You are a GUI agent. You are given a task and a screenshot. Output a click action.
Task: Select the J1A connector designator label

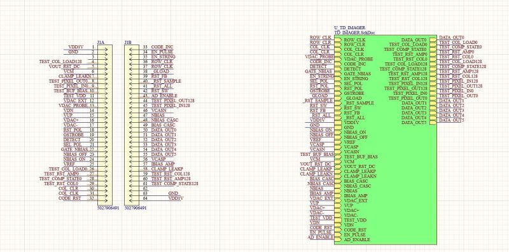(101, 43)
